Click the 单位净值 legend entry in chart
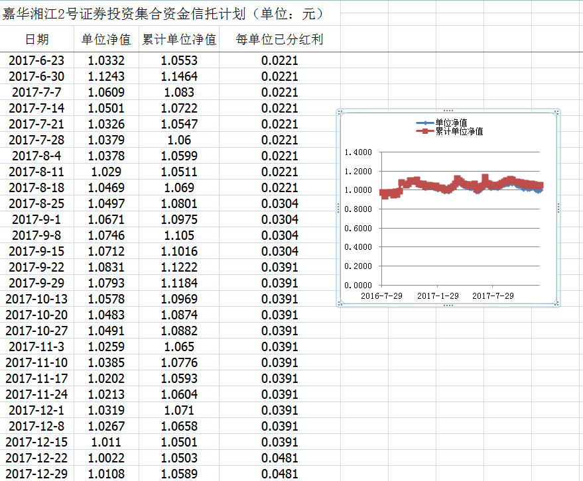 tap(450, 123)
